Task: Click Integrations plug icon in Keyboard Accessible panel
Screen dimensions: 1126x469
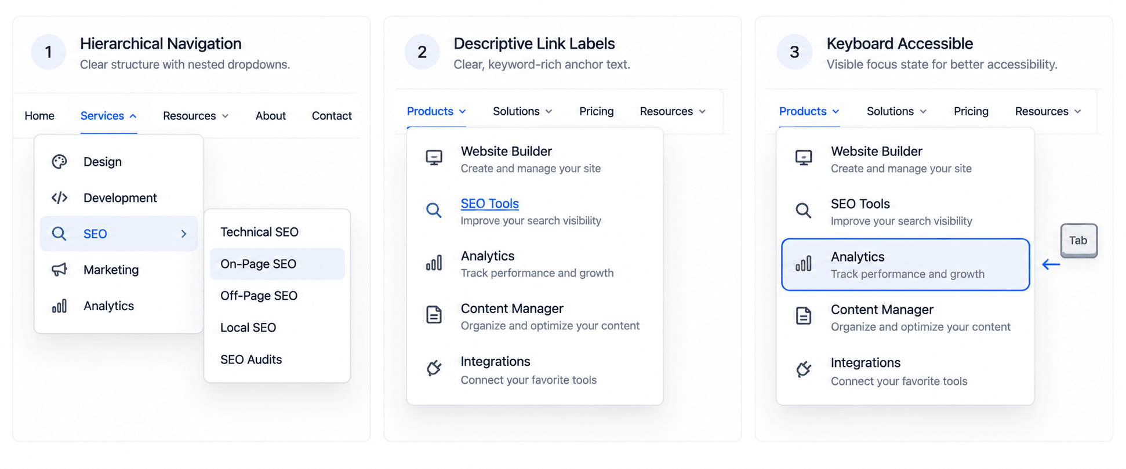Action: 804,369
